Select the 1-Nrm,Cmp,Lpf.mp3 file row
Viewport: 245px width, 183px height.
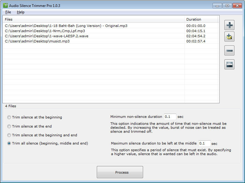tap(110, 31)
